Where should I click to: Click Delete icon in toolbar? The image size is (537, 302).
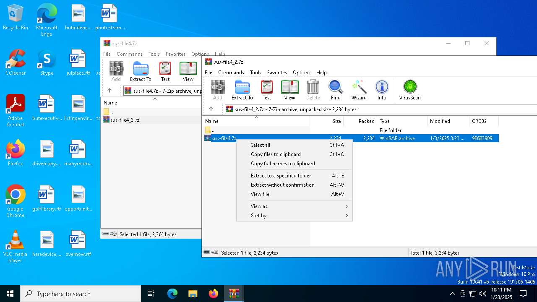[x=313, y=90]
